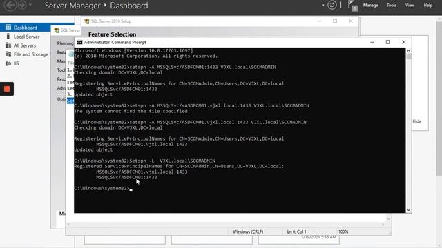Viewport: 442px width, 248px height.
Task: Click the Dashboard breadcrumb text
Action: [x=129, y=6]
